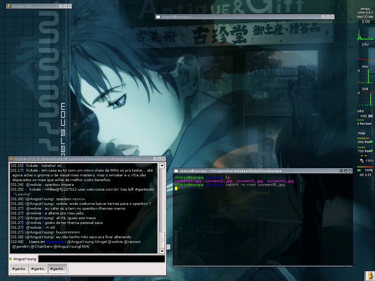This screenshot has height=281, width=375.
Task: Click the 'europa' hostname in the monitor
Action: pos(365,9)
